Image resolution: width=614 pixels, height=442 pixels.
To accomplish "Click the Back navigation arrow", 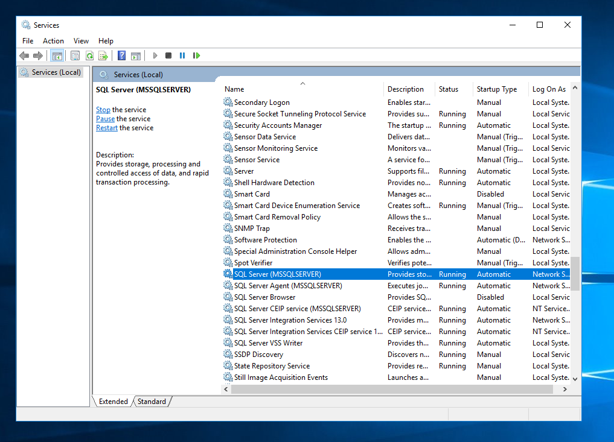I will [24, 55].
